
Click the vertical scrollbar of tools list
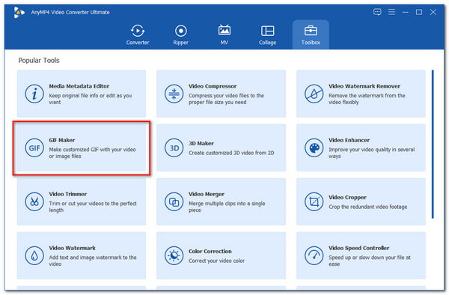pyautogui.click(x=433, y=144)
